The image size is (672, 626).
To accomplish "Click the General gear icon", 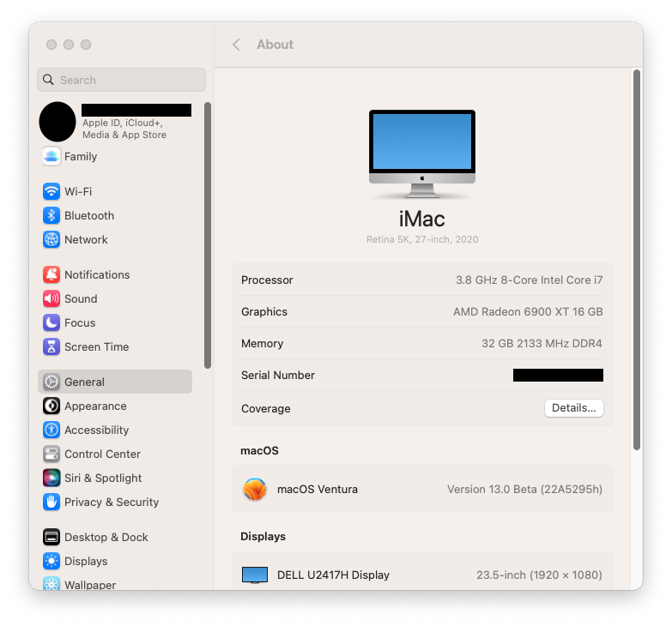I will [51, 382].
